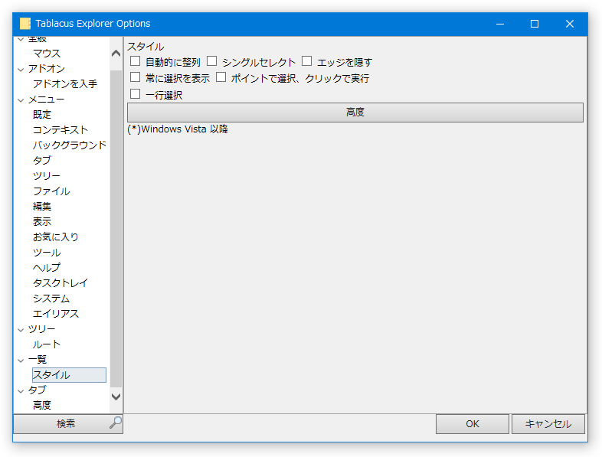Collapse the 一覧 group chevron
The image size is (602, 457).
[x=21, y=361]
